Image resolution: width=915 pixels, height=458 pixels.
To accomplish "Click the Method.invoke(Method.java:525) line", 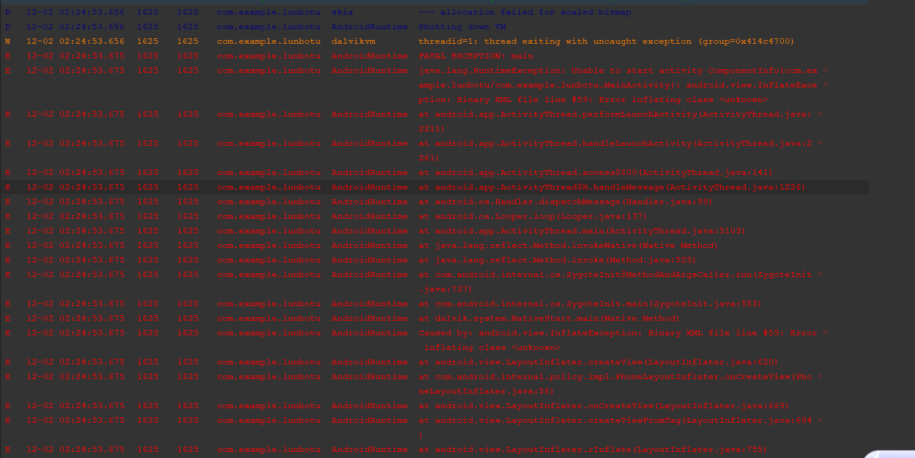I will pos(557,260).
